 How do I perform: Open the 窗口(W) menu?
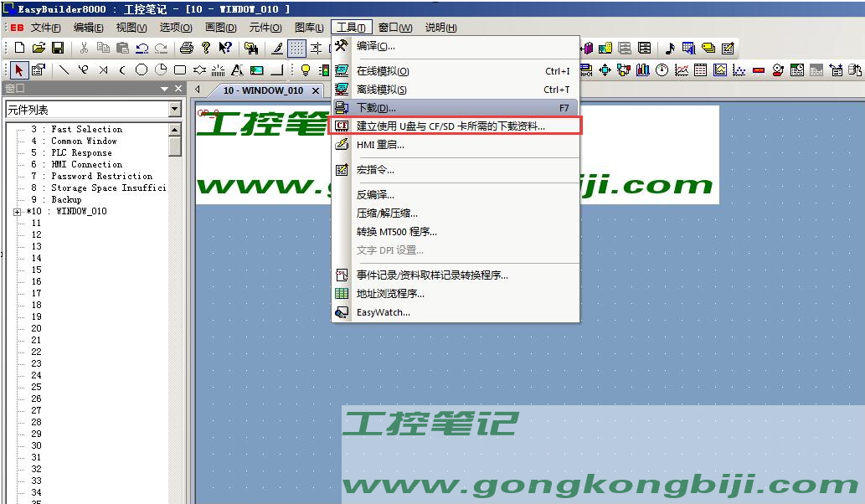tap(395, 28)
